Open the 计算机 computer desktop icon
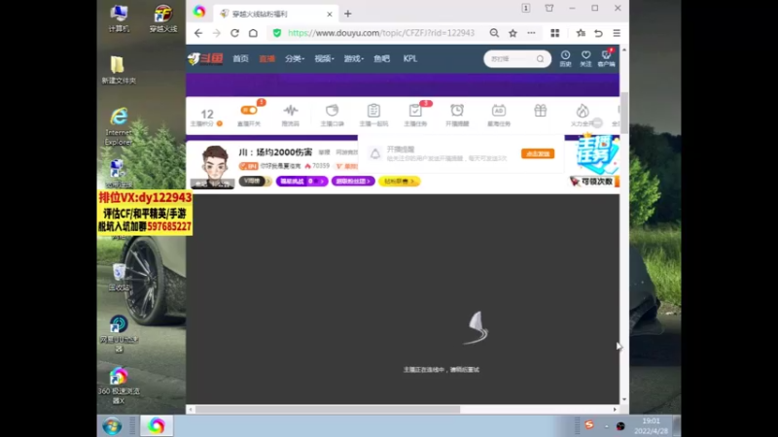Screen dimensions: 778x437 119,18
